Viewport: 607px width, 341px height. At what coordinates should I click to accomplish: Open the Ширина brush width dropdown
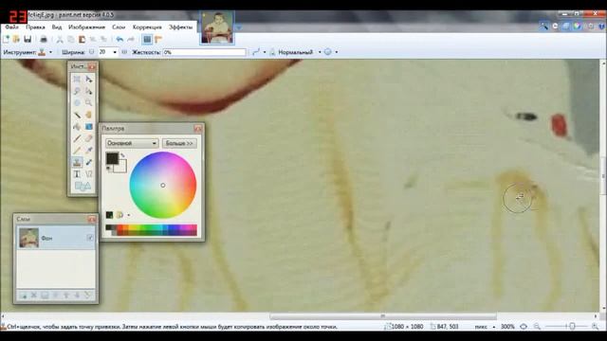point(115,52)
